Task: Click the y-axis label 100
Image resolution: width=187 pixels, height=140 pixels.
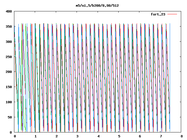Action: pyautogui.click(x=9, y=102)
